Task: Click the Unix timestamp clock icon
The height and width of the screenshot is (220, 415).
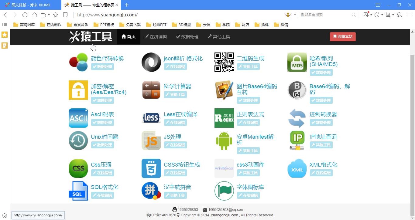Action: coord(78,140)
